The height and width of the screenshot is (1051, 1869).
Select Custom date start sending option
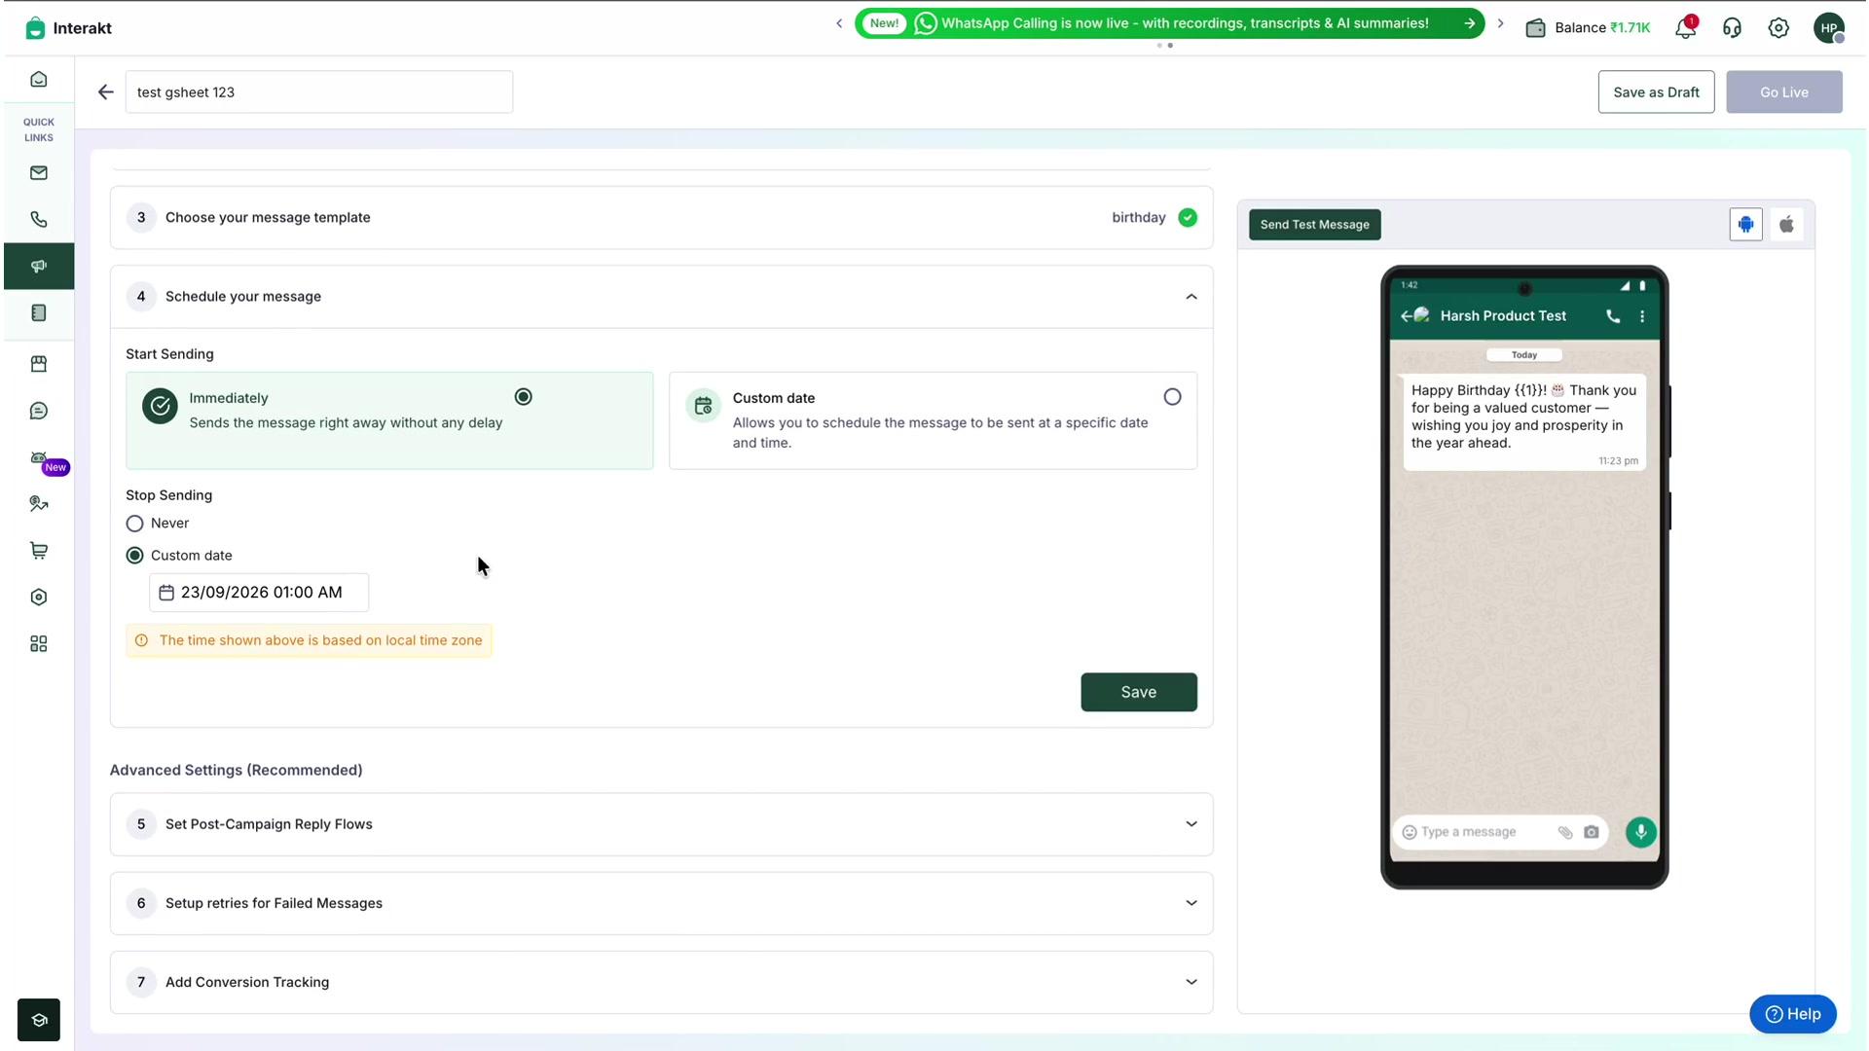click(x=933, y=420)
